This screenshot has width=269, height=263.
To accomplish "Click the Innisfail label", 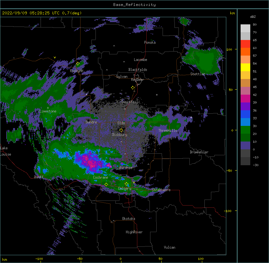I will tap(130, 102).
